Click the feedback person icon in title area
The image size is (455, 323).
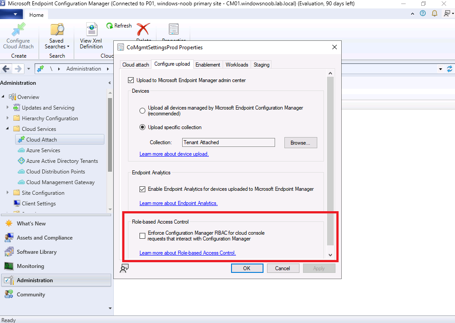tap(447, 13)
